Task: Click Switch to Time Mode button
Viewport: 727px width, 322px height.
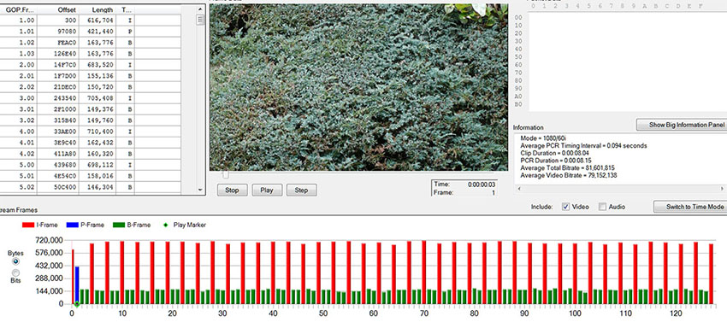Action: pos(690,207)
